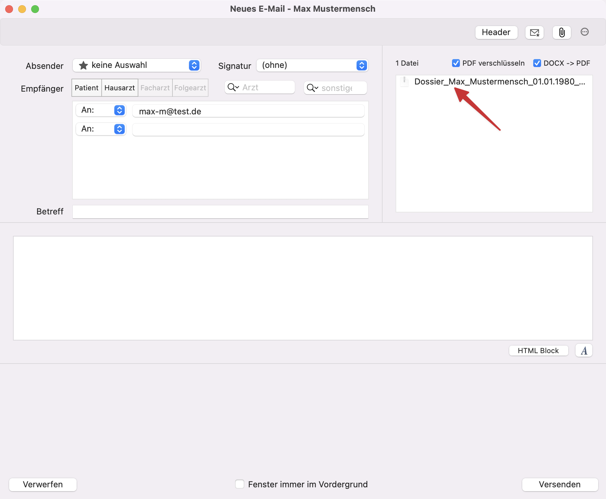Open the An: dropdown beside max-m@test.de
This screenshot has width=606, height=499.
[x=101, y=110]
